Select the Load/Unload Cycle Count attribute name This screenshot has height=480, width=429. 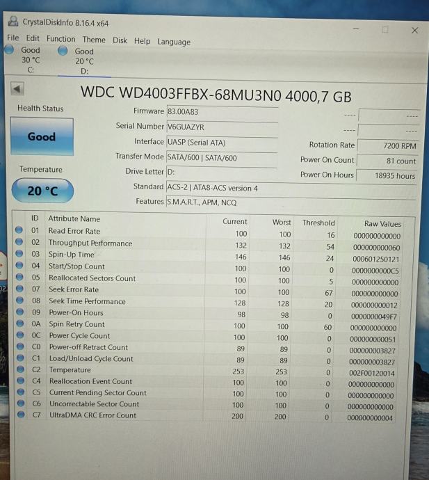(91, 358)
